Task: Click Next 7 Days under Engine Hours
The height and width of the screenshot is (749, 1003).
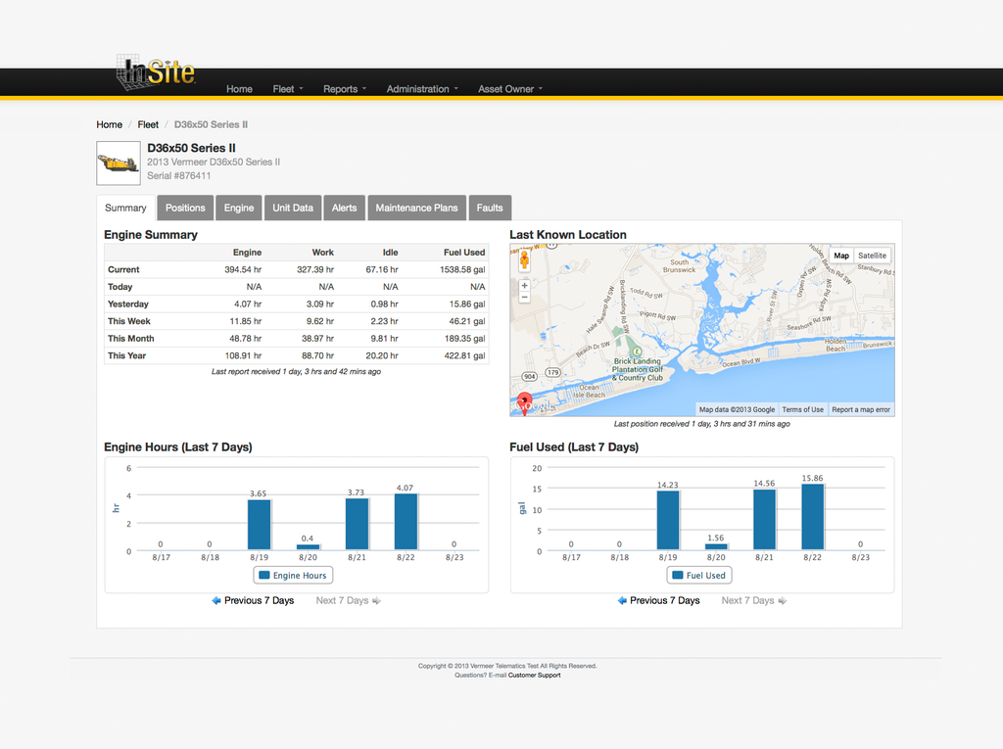Action: tap(342, 600)
